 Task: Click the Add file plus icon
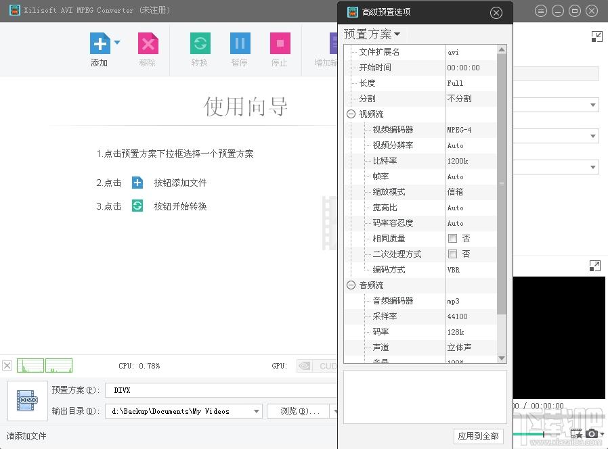coord(100,44)
